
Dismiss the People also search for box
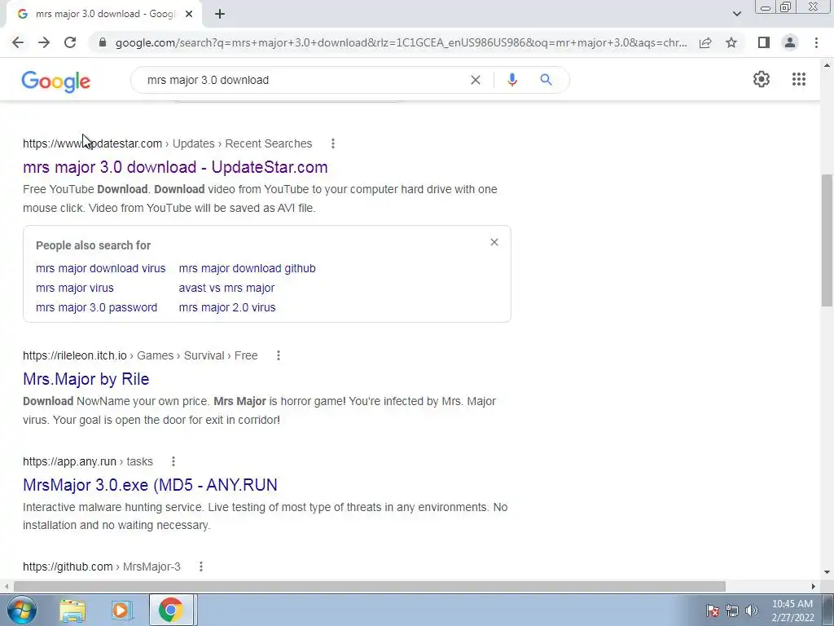(x=494, y=242)
